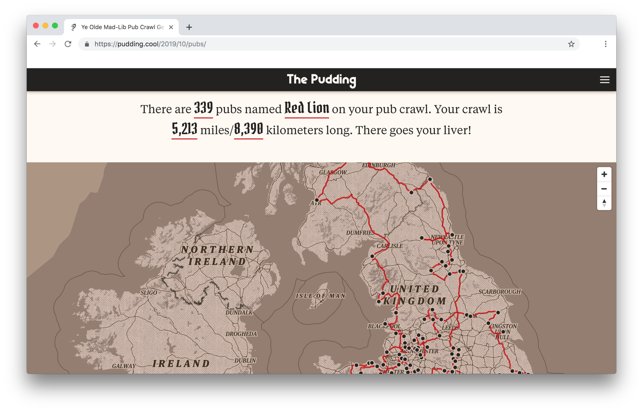
Task: Reload the page with refresh icon
Action: pos(68,44)
